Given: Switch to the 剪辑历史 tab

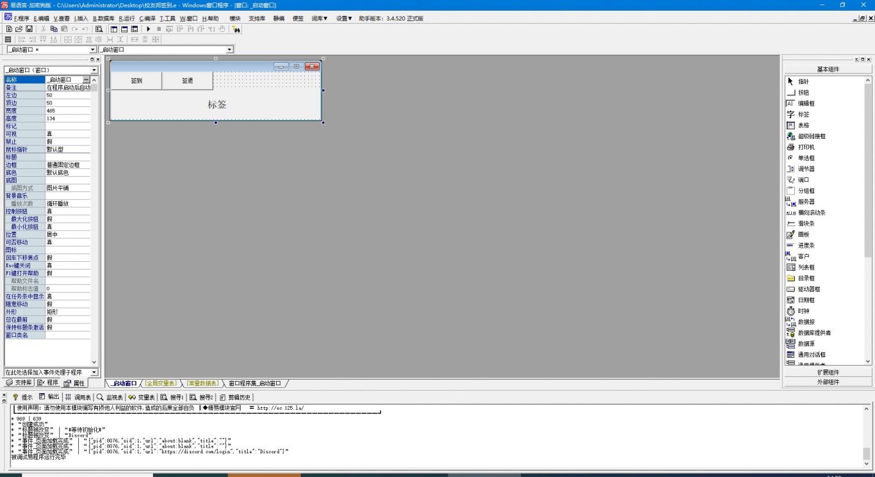Looking at the screenshot, I should click(235, 397).
